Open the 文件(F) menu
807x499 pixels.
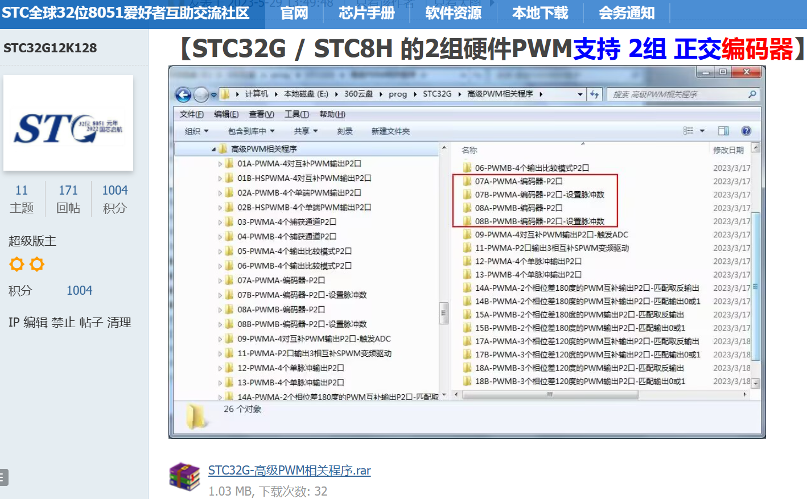[x=191, y=114]
